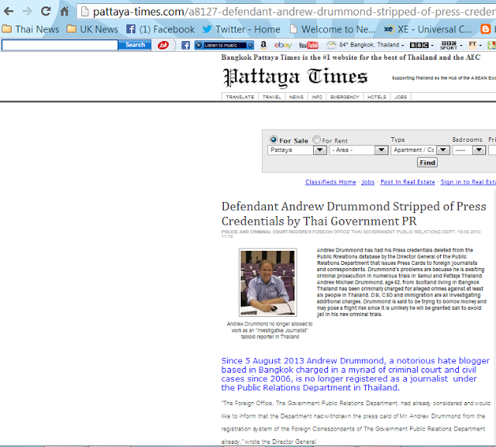Open the UK News bookmark folder
Screen dimensions: 496x447
(92, 29)
